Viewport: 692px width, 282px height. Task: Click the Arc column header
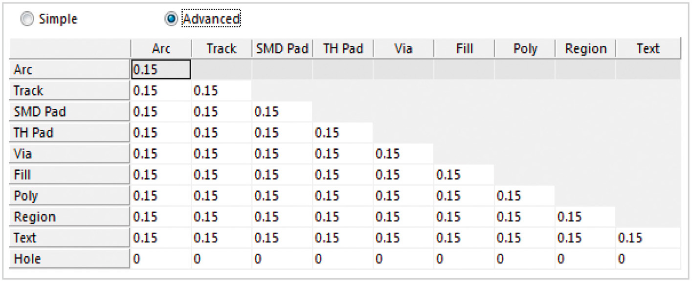161,49
